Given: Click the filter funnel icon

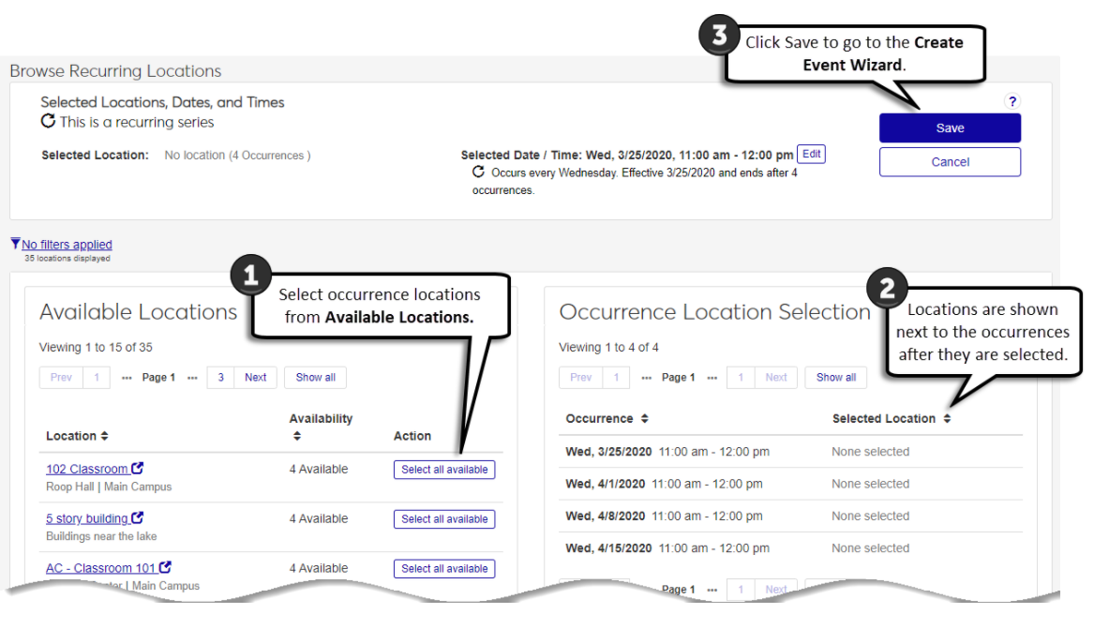Looking at the screenshot, I should (15, 244).
